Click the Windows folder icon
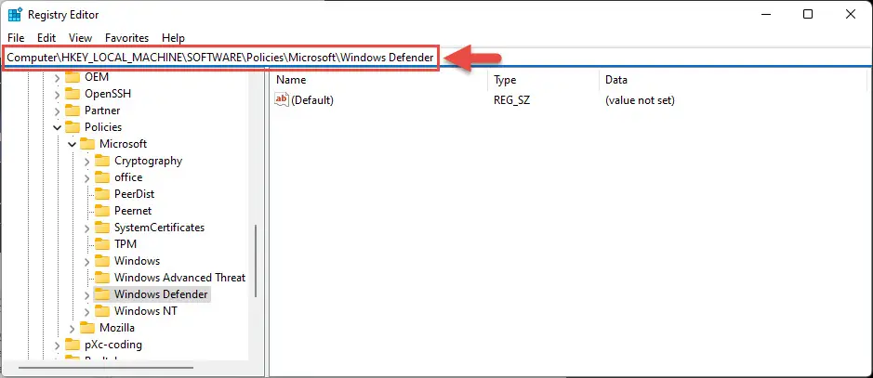The height and width of the screenshot is (378, 873). click(102, 260)
